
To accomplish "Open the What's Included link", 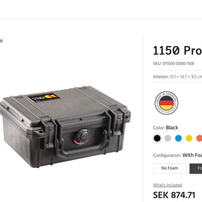I will [x=167, y=185].
